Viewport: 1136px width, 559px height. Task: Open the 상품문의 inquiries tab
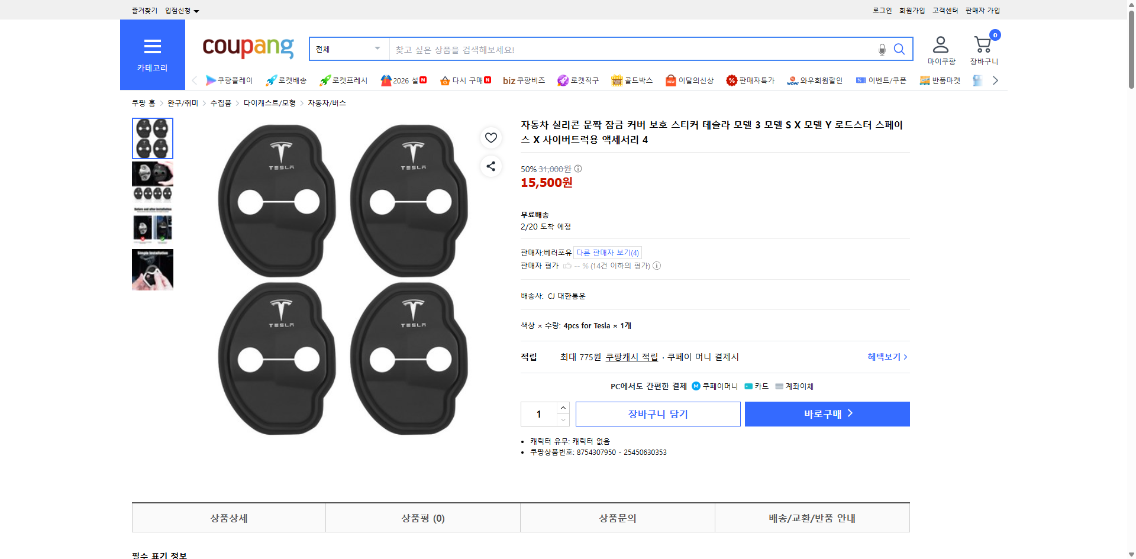click(617, 518)
